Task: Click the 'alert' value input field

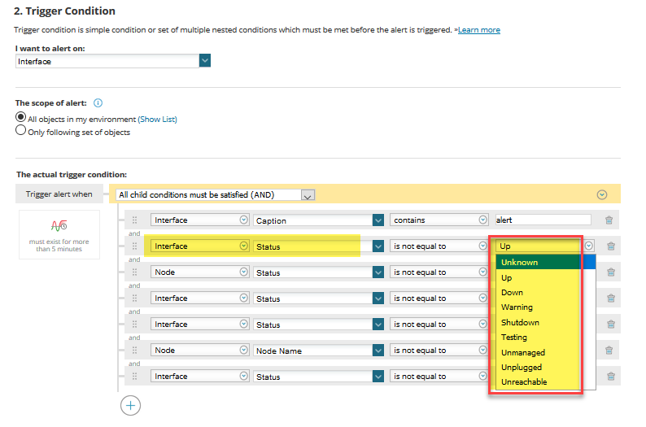Action: click(543, 220)
